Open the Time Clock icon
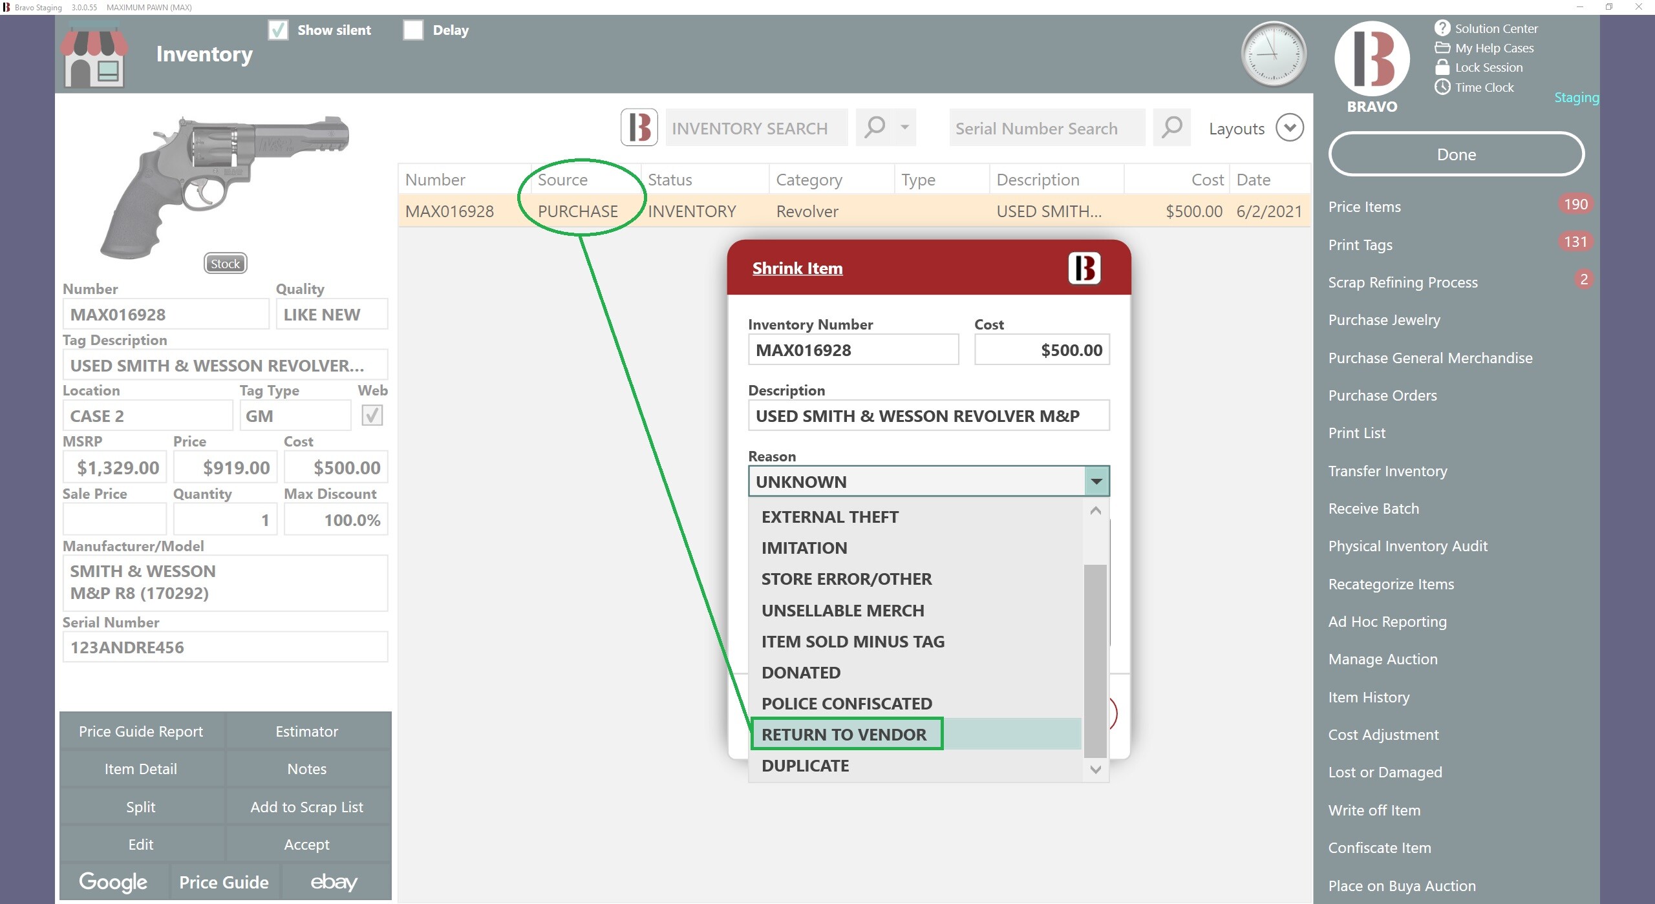This screenshot has width=1655, height=904. [1442, 87]
